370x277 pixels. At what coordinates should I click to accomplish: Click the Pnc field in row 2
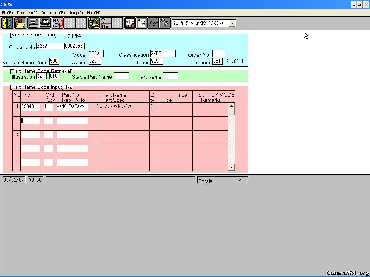[x=31, y=120]
